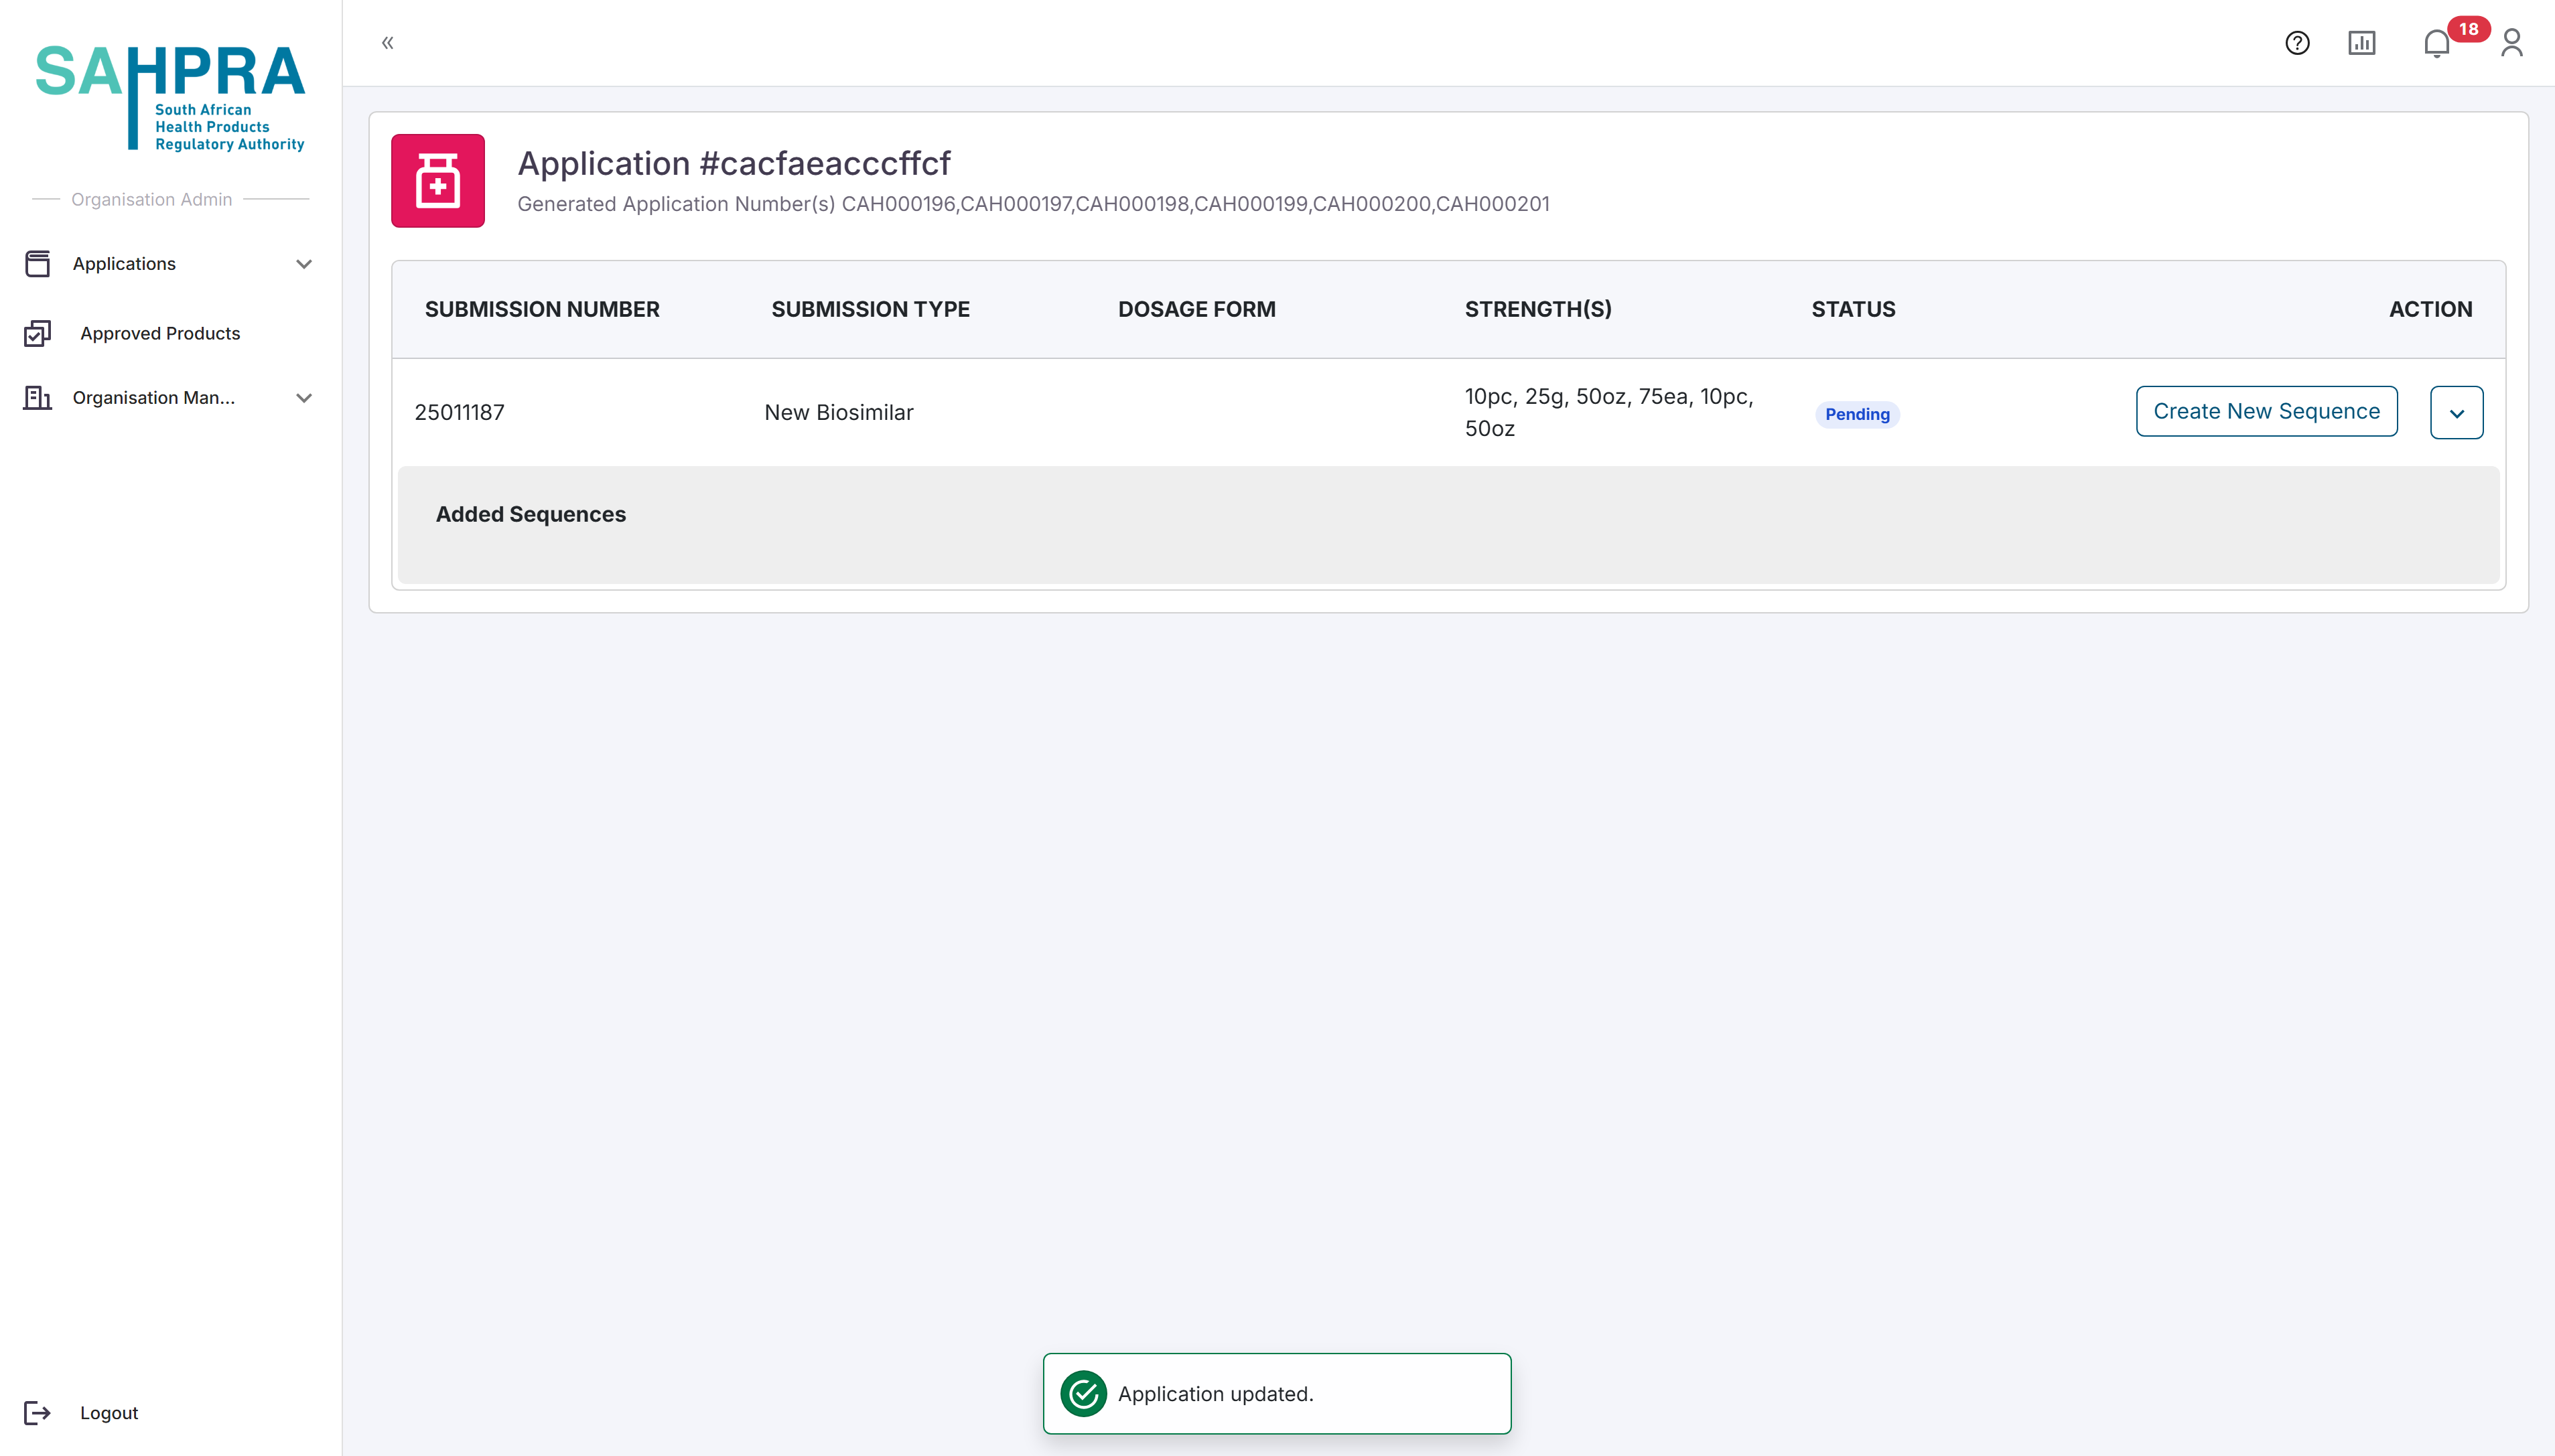Click the Organisation Admin role label
The height and width of the screenshot is (1456, 2555).
pos(151,199)
